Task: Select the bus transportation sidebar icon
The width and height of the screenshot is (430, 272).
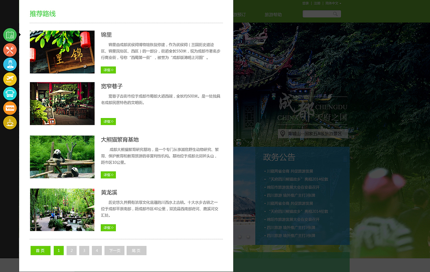Action: pos(10,94)
